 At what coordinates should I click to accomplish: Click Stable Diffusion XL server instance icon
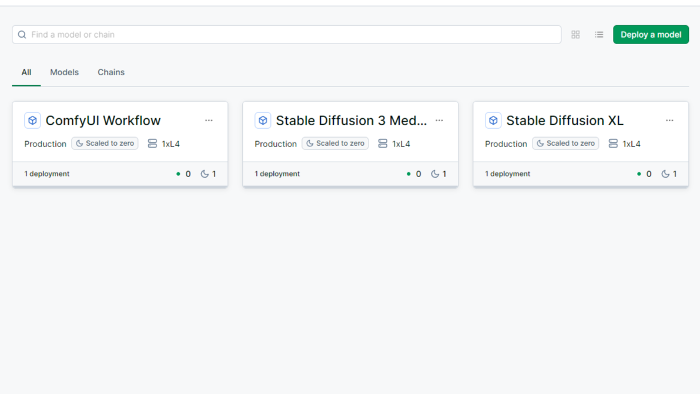[613, 143]
